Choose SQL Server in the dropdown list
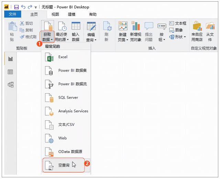Screen dimensions: 220x179 click(x=66, y=98)
